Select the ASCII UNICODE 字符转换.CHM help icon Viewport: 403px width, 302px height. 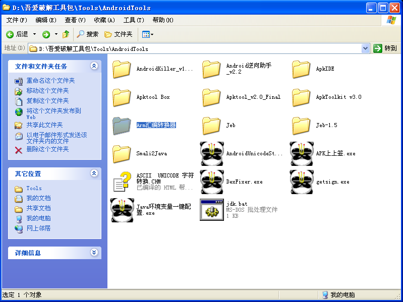coord(122,182)
